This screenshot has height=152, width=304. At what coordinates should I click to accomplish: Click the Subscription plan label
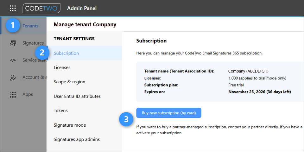pos(161,85)
